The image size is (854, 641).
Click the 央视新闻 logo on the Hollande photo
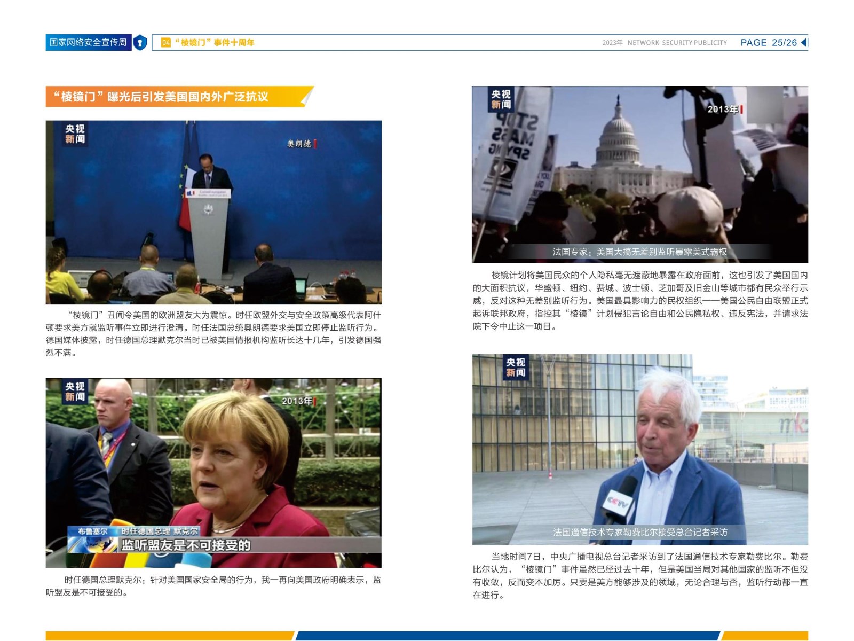pyautogui.click(x=75, y=134)
